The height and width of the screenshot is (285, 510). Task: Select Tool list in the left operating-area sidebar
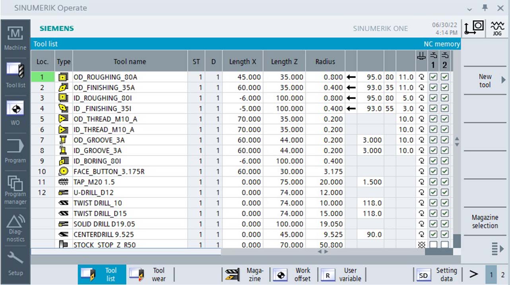pos(15,75)
